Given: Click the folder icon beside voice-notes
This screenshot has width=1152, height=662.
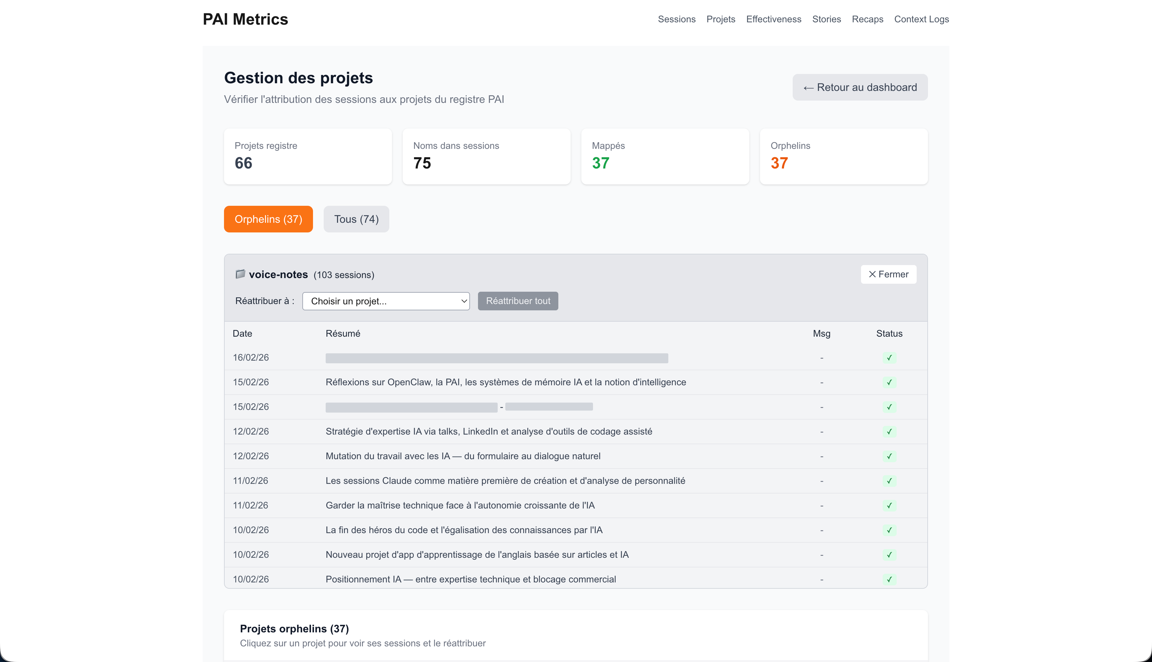Looking at the screenshot, I should pyautogui.click(x=240, y=274).
